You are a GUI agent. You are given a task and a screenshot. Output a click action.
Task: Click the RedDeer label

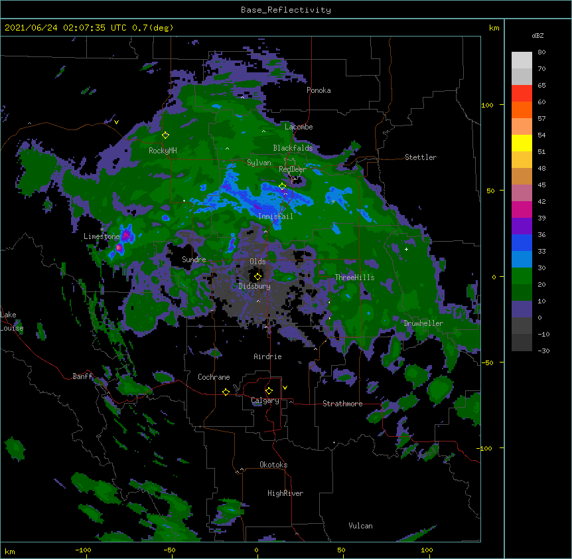[293, 169]
